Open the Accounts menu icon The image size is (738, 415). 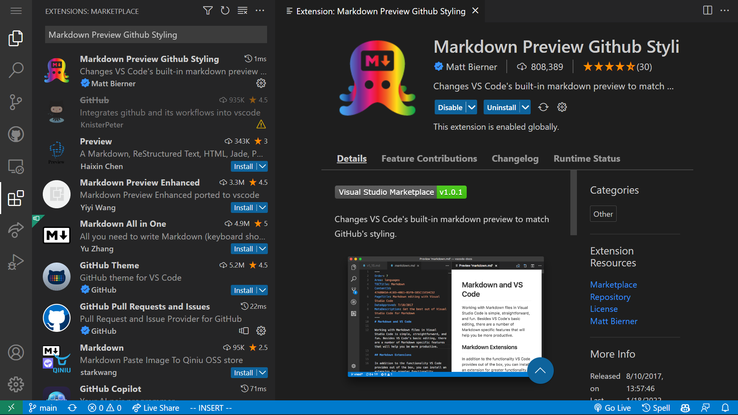[16, 352]
